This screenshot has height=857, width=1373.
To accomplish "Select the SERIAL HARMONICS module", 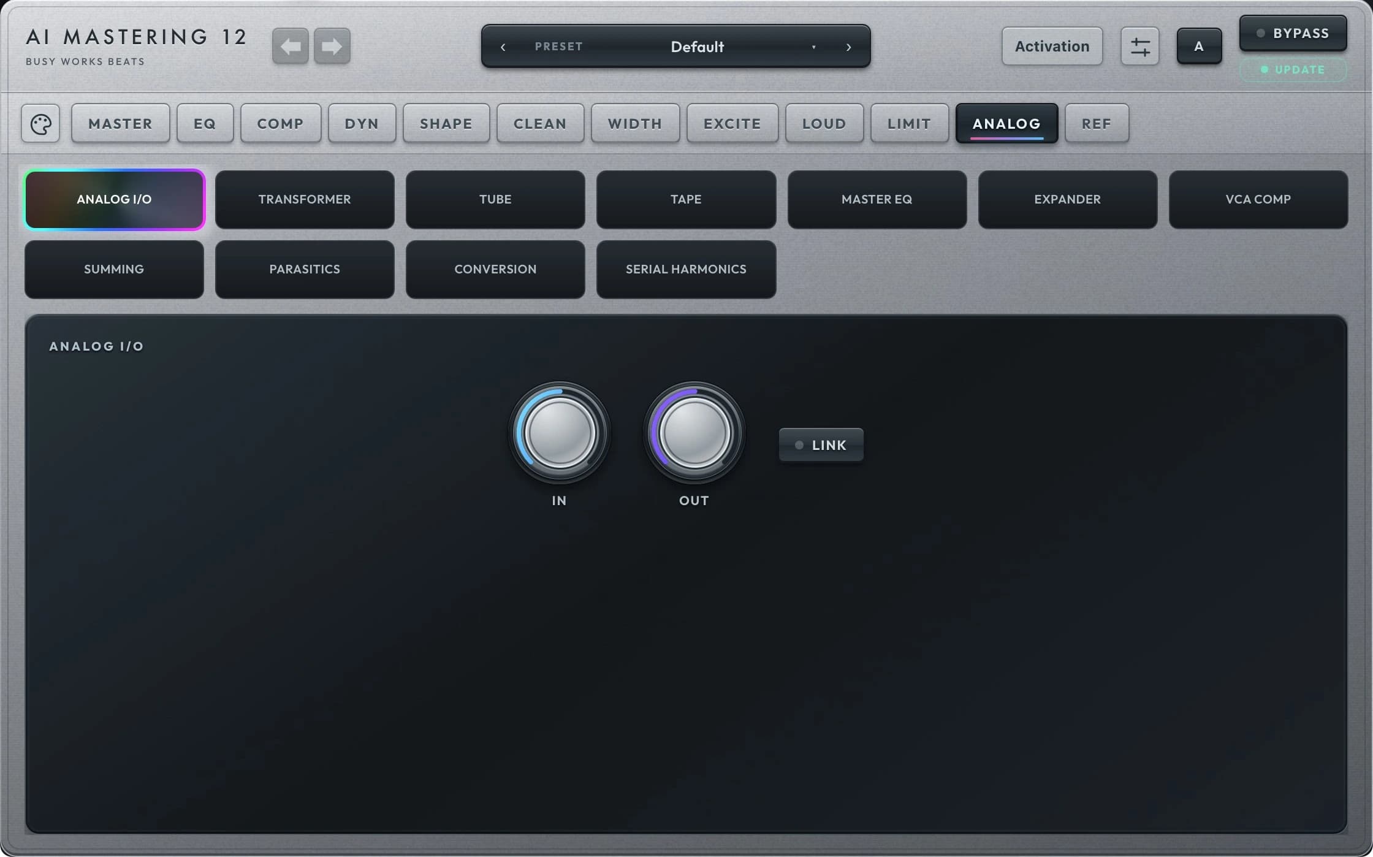I will (x=686, y=270).
